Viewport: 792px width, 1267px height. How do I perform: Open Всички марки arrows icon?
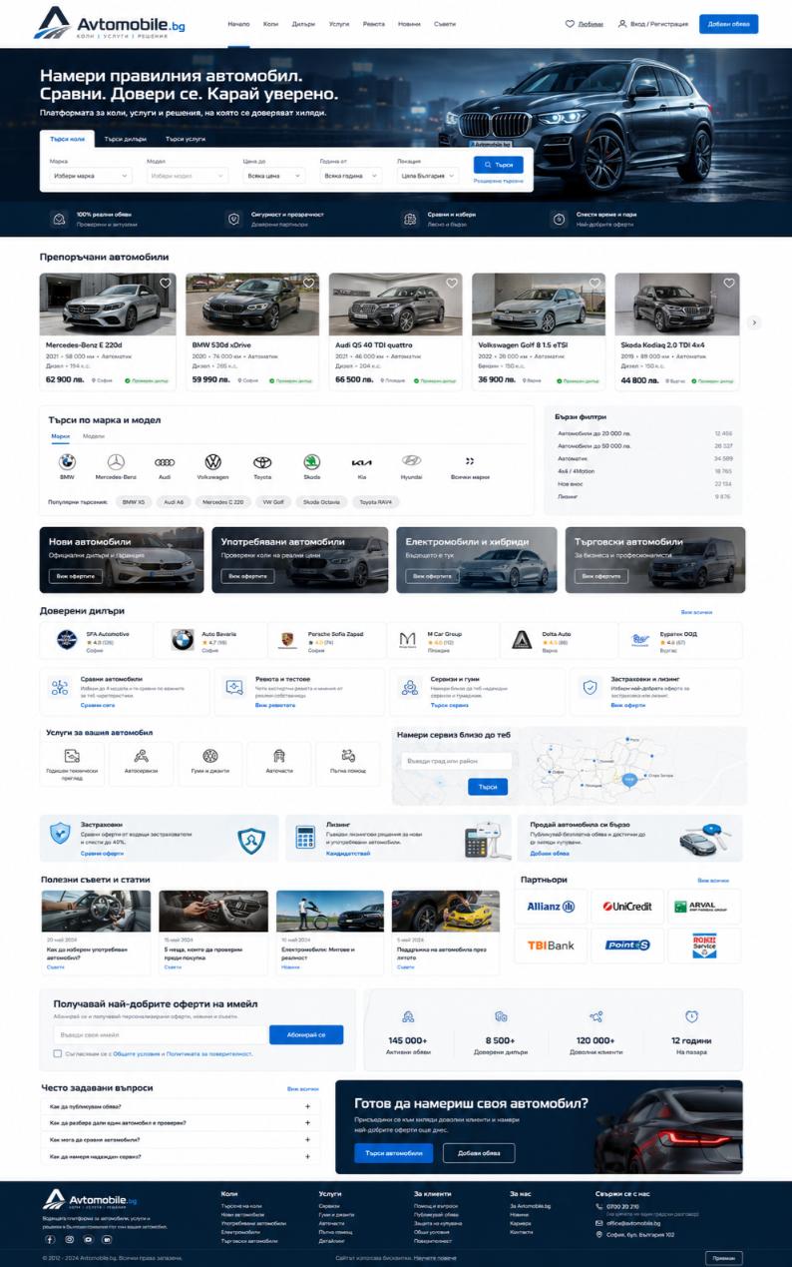[470, 461]
